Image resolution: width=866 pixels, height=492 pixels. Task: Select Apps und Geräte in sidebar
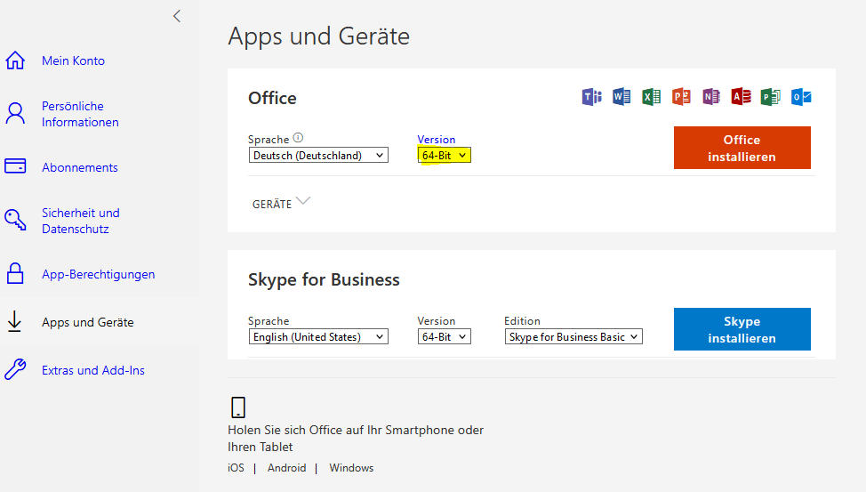88,322
